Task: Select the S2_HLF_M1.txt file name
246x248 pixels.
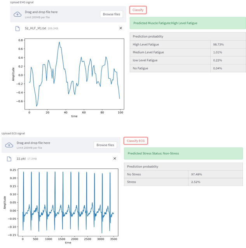Action: [x=35, y=28]
